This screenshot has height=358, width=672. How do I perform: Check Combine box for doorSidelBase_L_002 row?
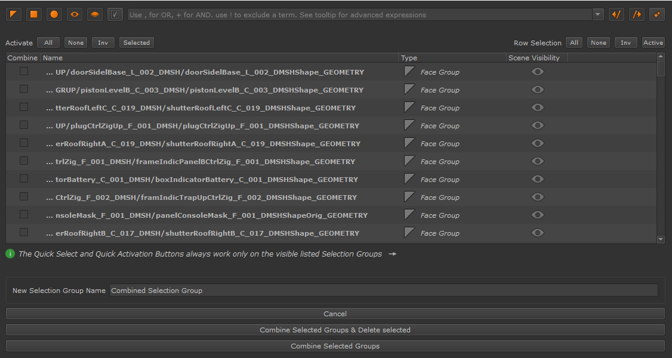24,71
